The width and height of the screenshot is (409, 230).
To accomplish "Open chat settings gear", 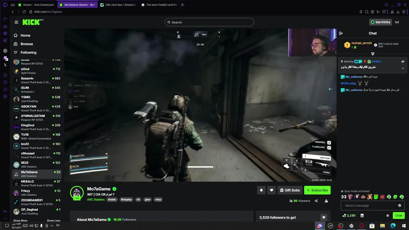I will pyautogui.click(x=388, y=216).
